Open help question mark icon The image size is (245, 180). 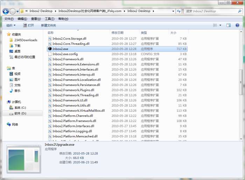click(237, 25)
